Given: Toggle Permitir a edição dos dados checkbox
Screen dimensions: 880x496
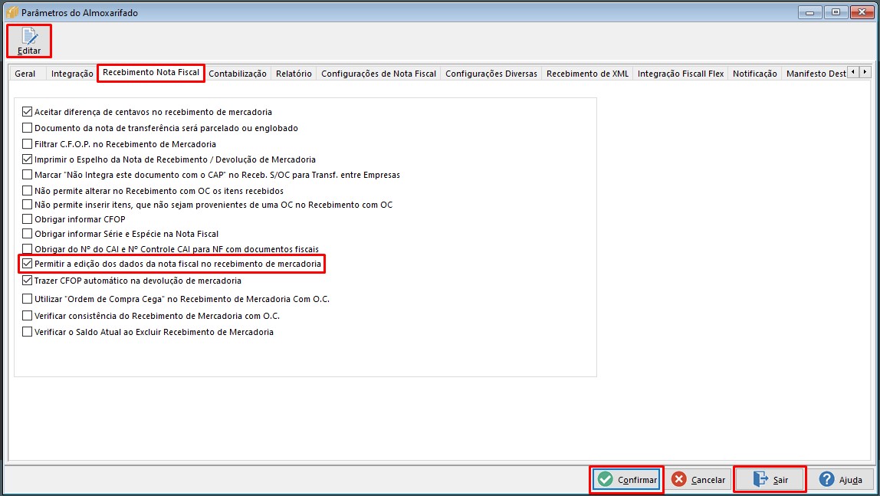Looking at the screenshot, I should (27, 263).
